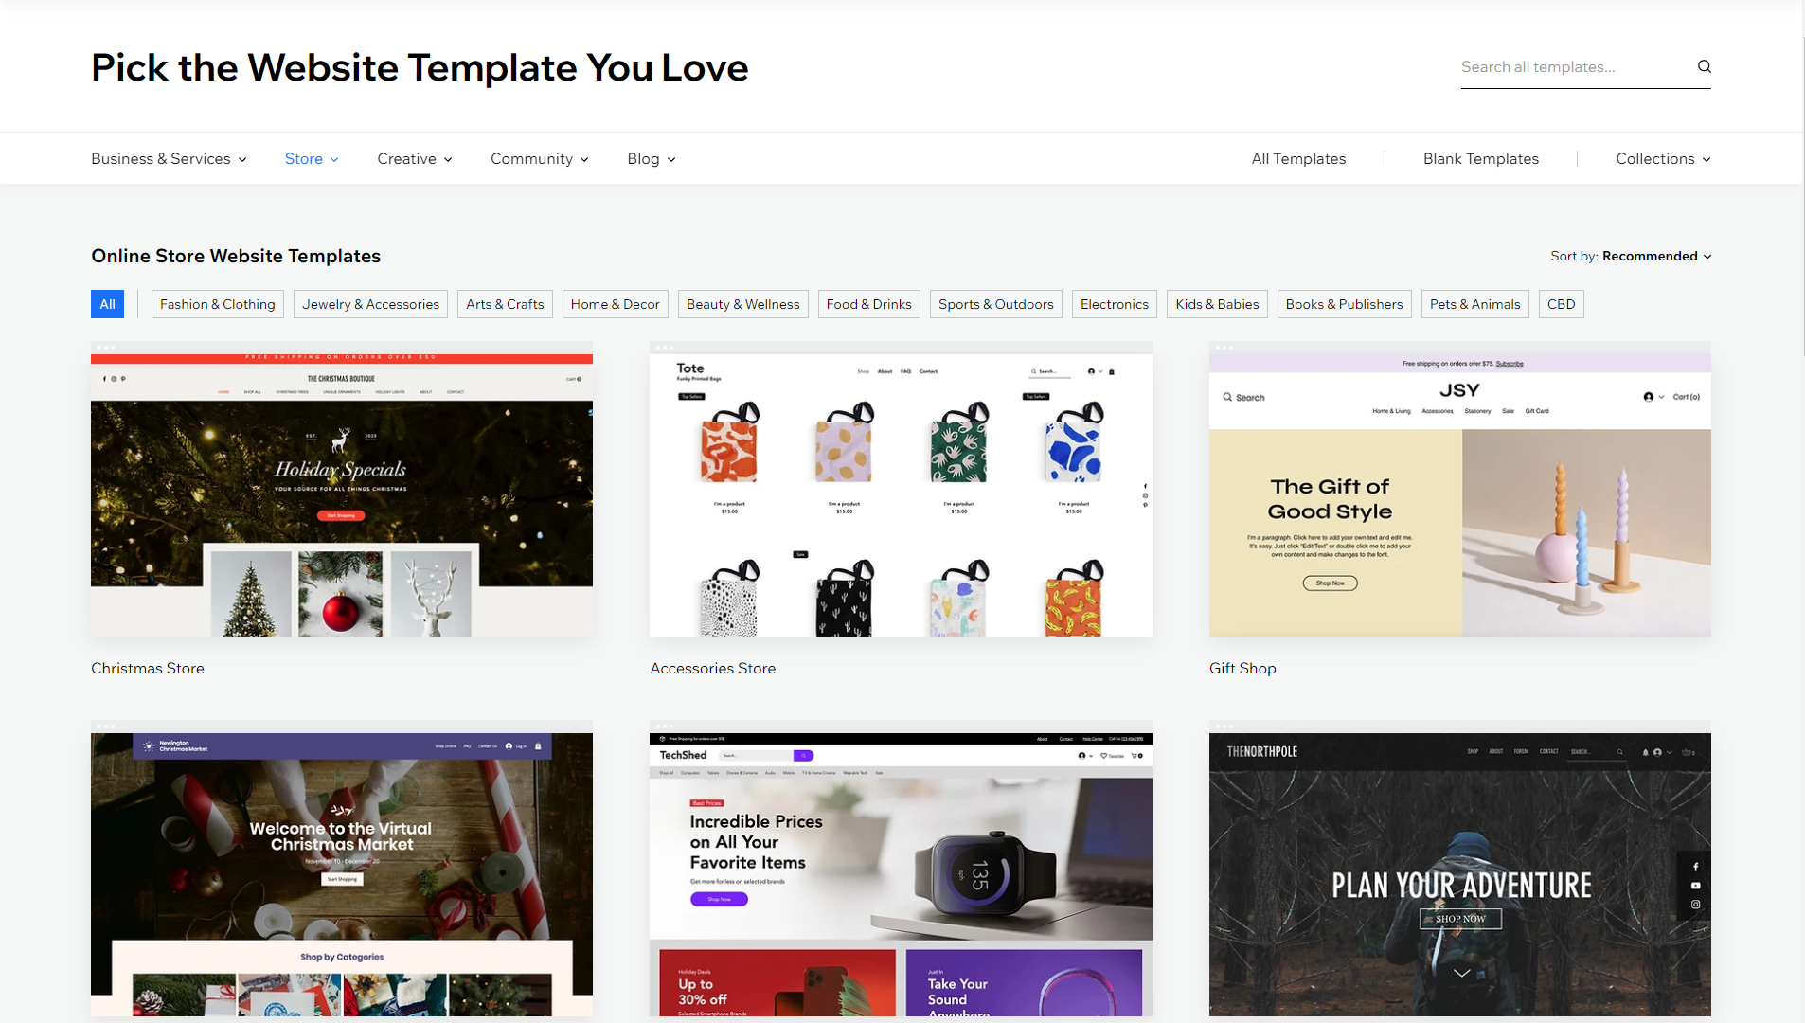Filter templates by Electronics
1805x1023 pixels.
[1114, 304]
